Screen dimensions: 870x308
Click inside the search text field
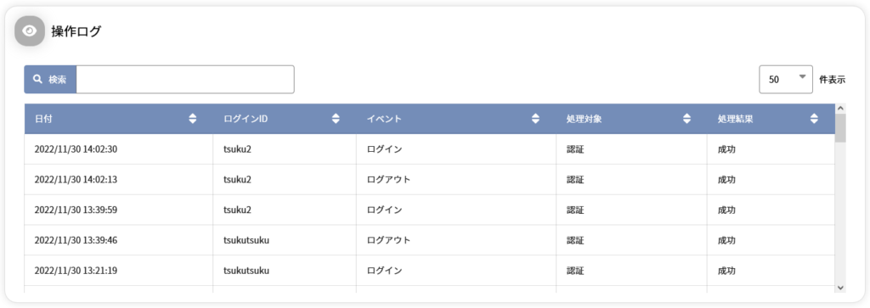click(x=184, y=80)
